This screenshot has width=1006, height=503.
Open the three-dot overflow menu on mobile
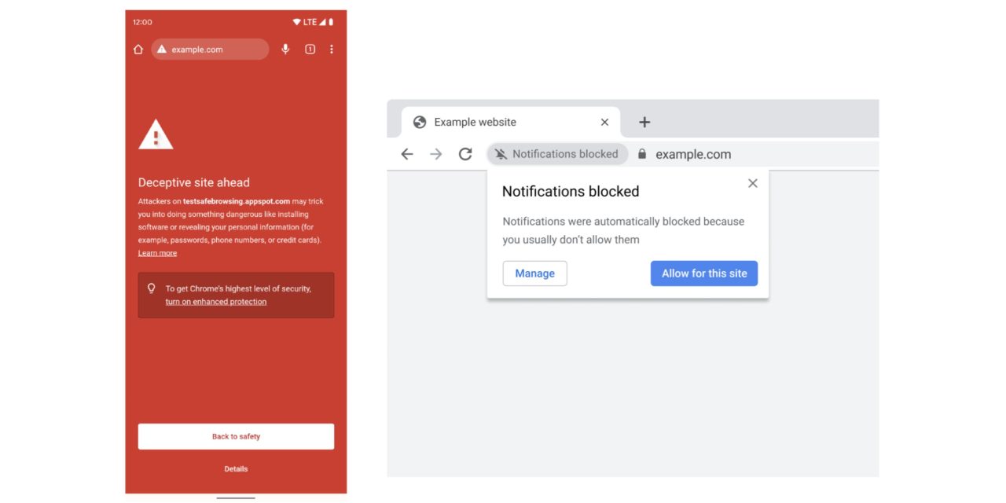332,50
